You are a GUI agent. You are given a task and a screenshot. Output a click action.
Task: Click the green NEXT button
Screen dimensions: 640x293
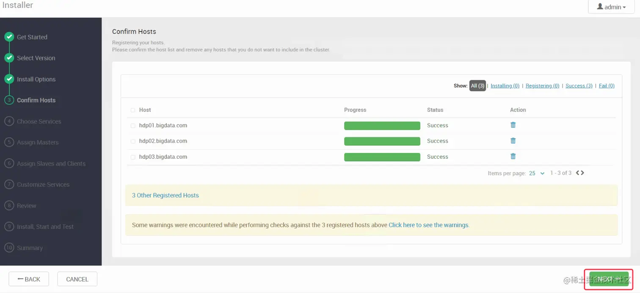point(609,279)
